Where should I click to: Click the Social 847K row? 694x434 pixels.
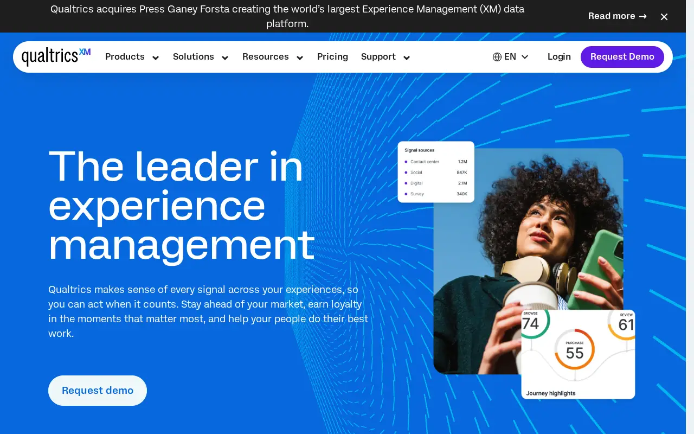point(436,173)
